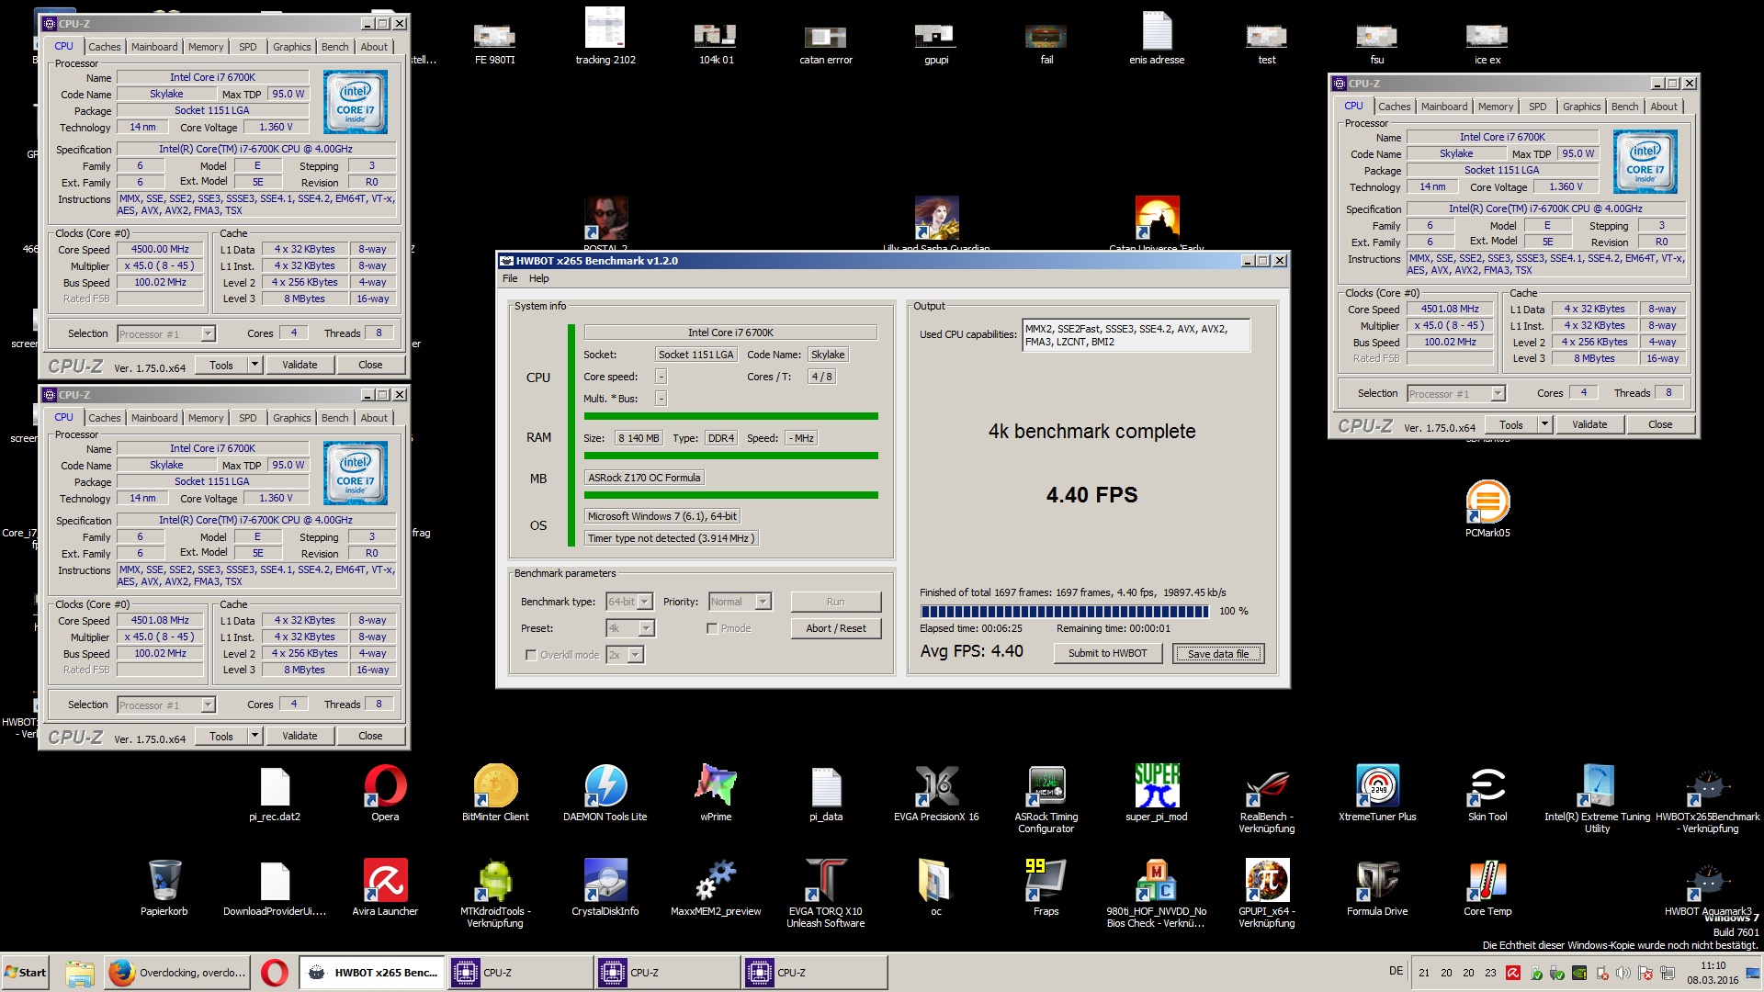Open File menu in HWBOT x265 Benchmark
Image resolution: width=1764 pixels, height=992 pixels.
pyautogui.click(x=510, y=278)
